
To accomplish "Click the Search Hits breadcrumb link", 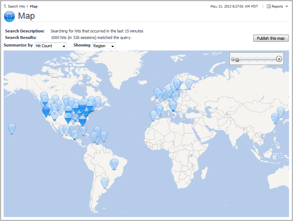I will point(16,6).
